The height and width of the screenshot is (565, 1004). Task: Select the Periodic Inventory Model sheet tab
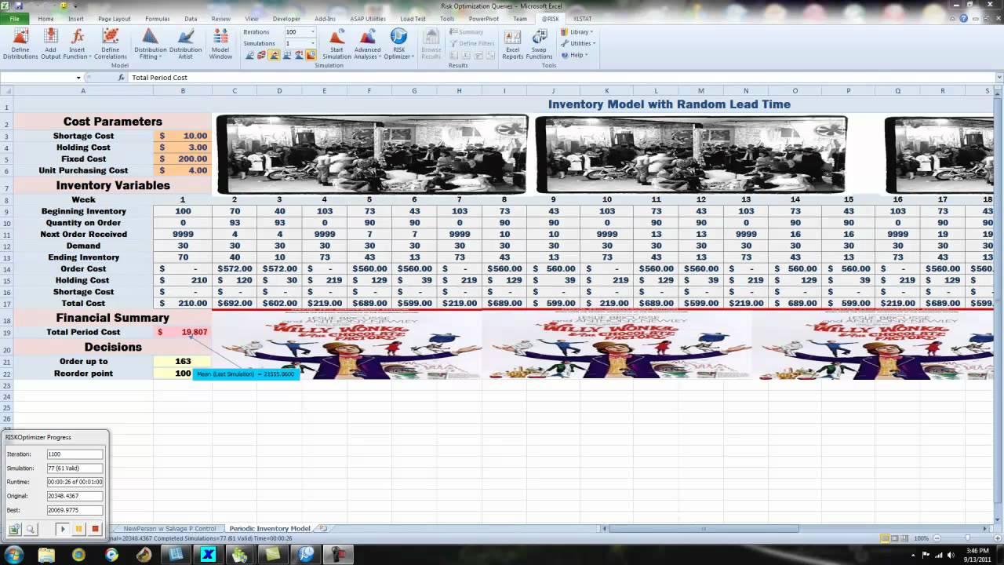(270, 529)
